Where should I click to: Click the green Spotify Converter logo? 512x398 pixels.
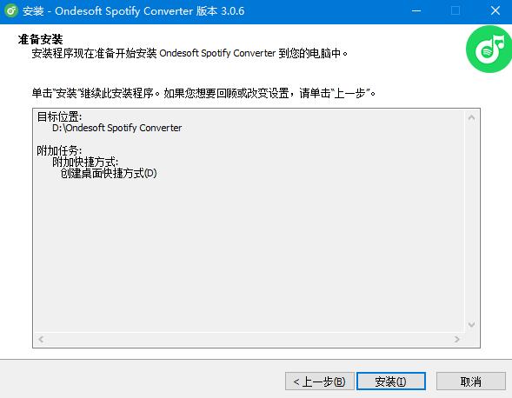click(489, 49)
